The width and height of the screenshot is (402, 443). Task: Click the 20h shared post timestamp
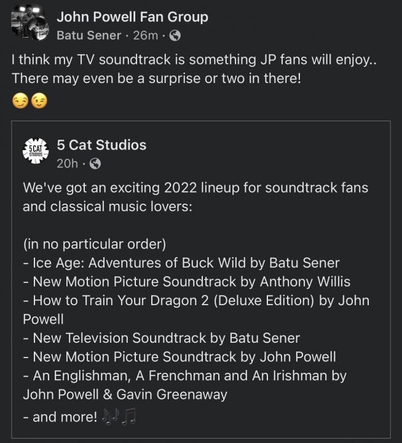[67, 164]
